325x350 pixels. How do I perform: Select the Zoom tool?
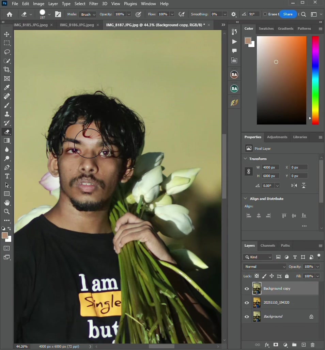7,212
